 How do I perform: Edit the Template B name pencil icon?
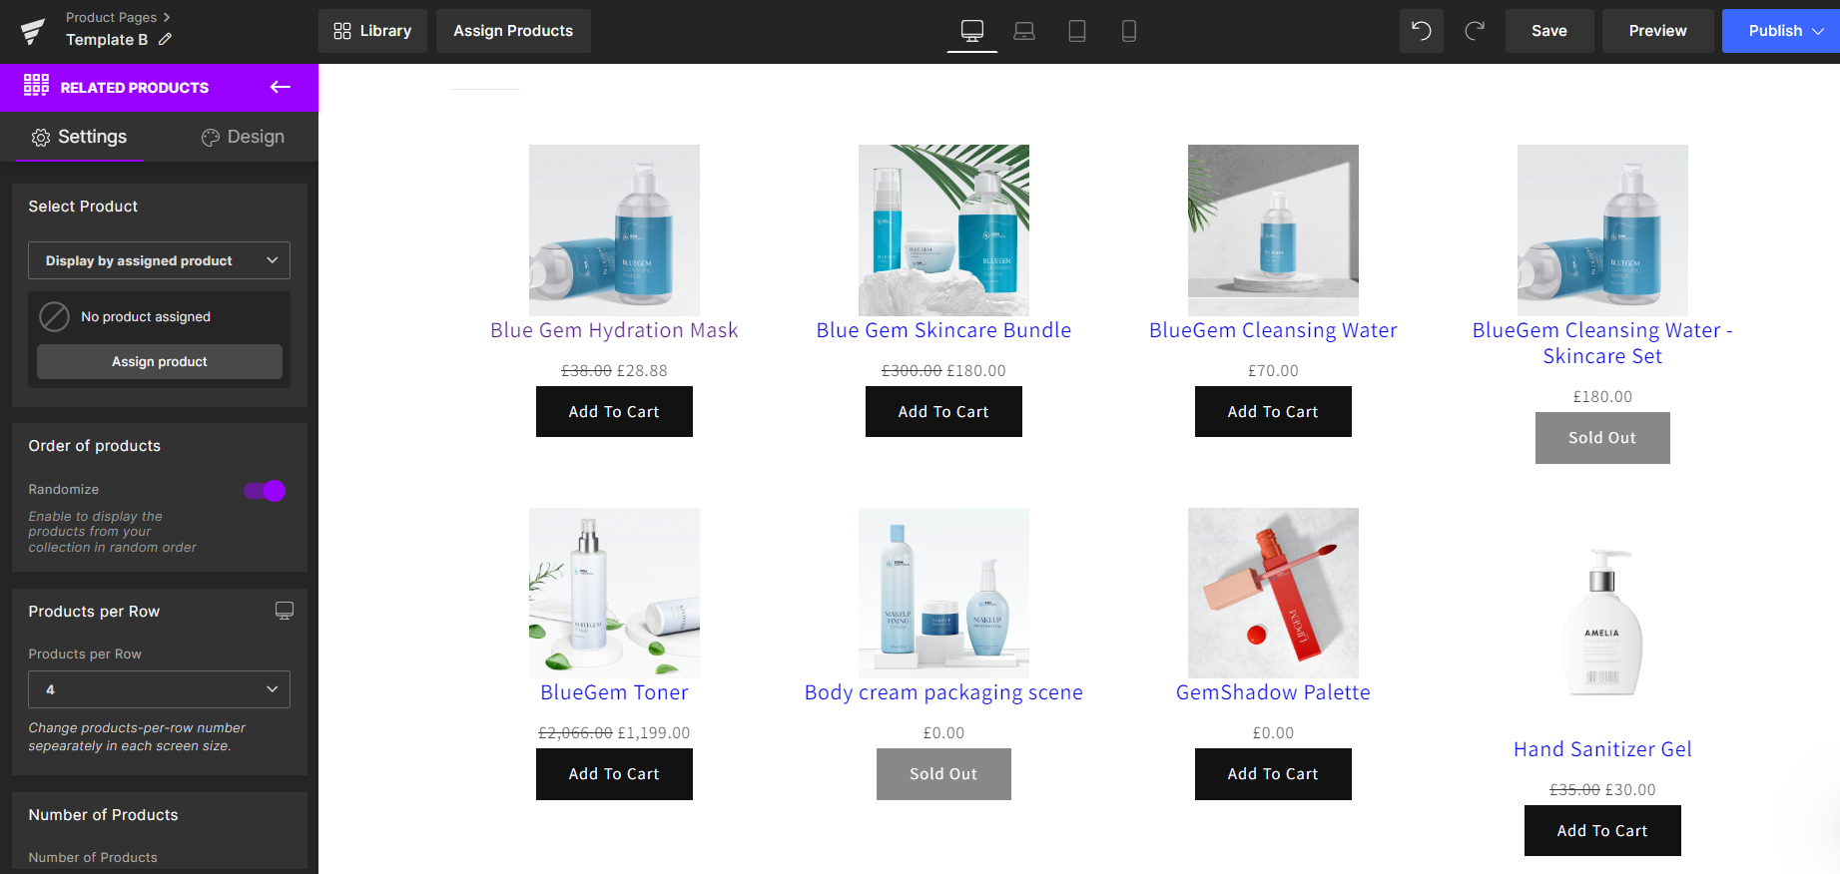tap(166, 40)
